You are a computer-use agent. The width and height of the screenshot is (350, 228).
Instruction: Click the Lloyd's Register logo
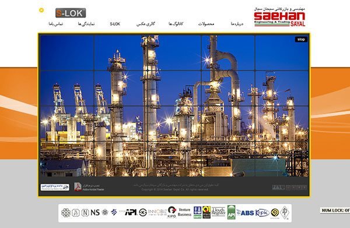[x=218, y=212]
